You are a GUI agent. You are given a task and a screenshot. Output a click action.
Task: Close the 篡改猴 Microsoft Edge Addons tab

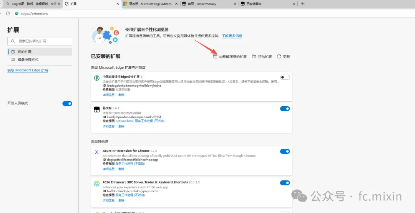tap(176, 4)
